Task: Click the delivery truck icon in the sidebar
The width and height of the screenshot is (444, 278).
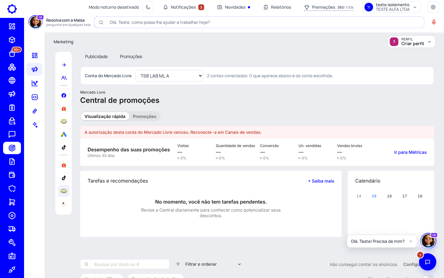Action: [x=12, y=229]
